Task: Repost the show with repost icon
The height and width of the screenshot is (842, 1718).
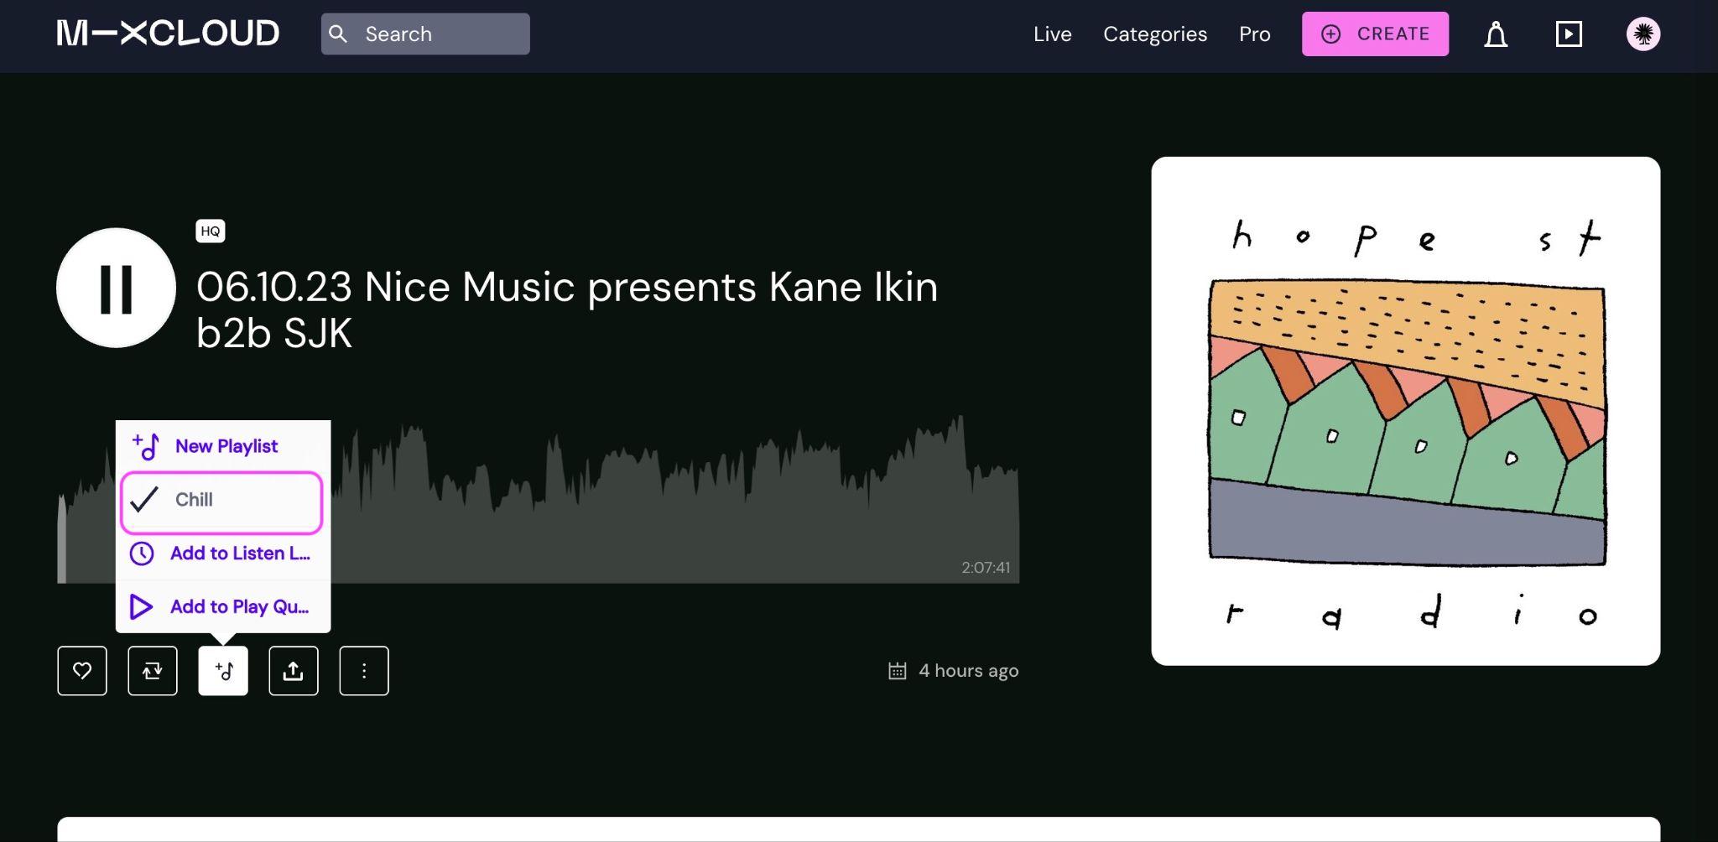Action: (153, 671)
